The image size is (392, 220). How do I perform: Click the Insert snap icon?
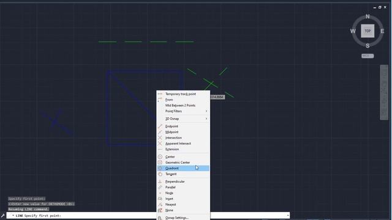[160, 199]
